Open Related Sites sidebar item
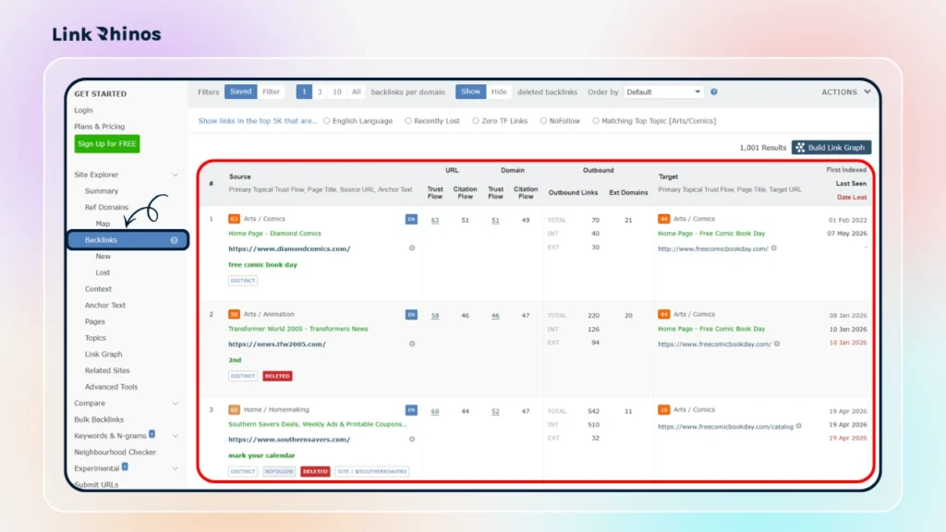This screenshot has width=946, height=532. (x=107, y=370)
